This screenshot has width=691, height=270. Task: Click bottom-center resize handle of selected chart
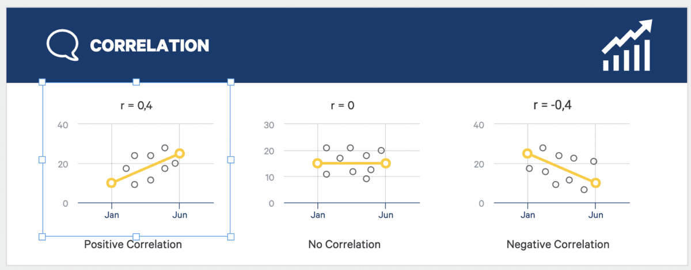pos(136,236)
